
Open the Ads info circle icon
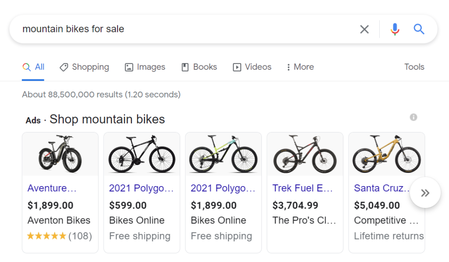pos(413,117)
